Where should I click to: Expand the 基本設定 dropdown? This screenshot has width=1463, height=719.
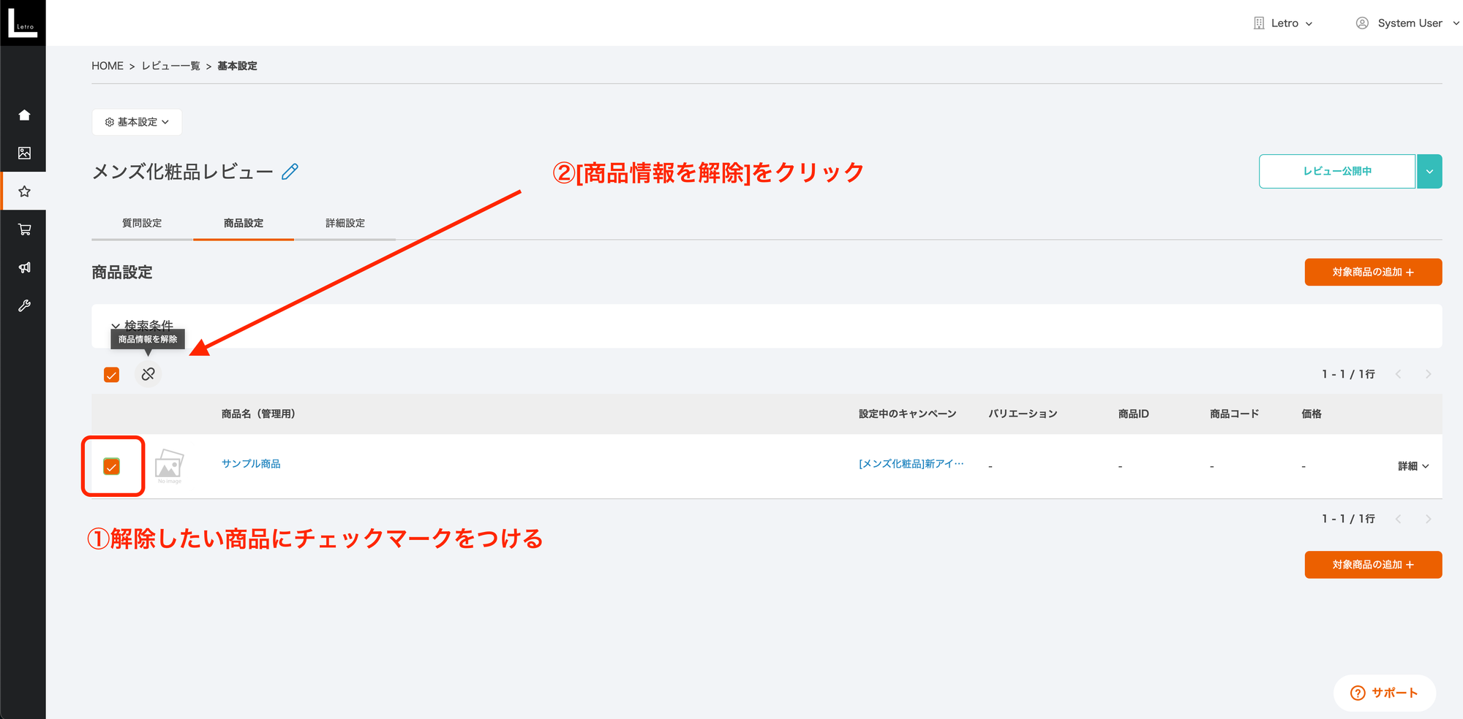138,122
